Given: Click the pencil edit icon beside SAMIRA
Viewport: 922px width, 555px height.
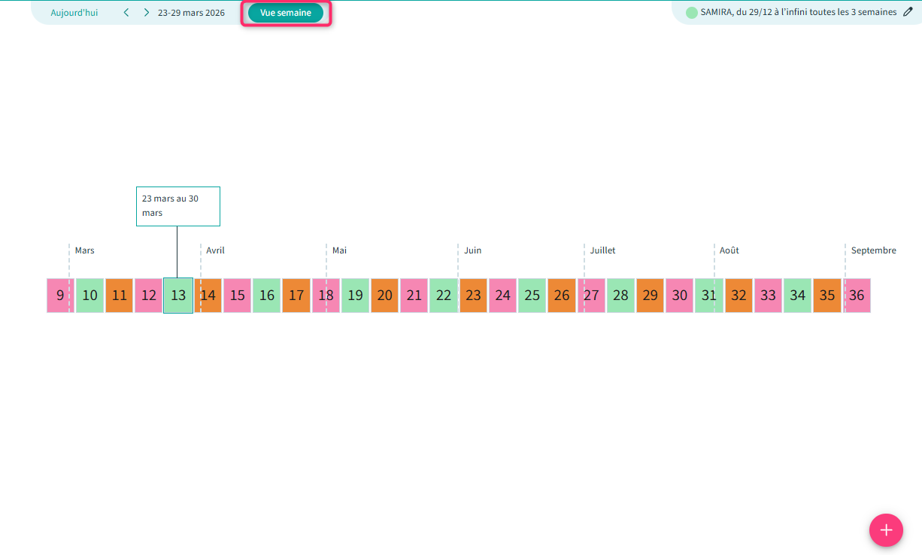Looking at the screenshot, I should 908,12.
